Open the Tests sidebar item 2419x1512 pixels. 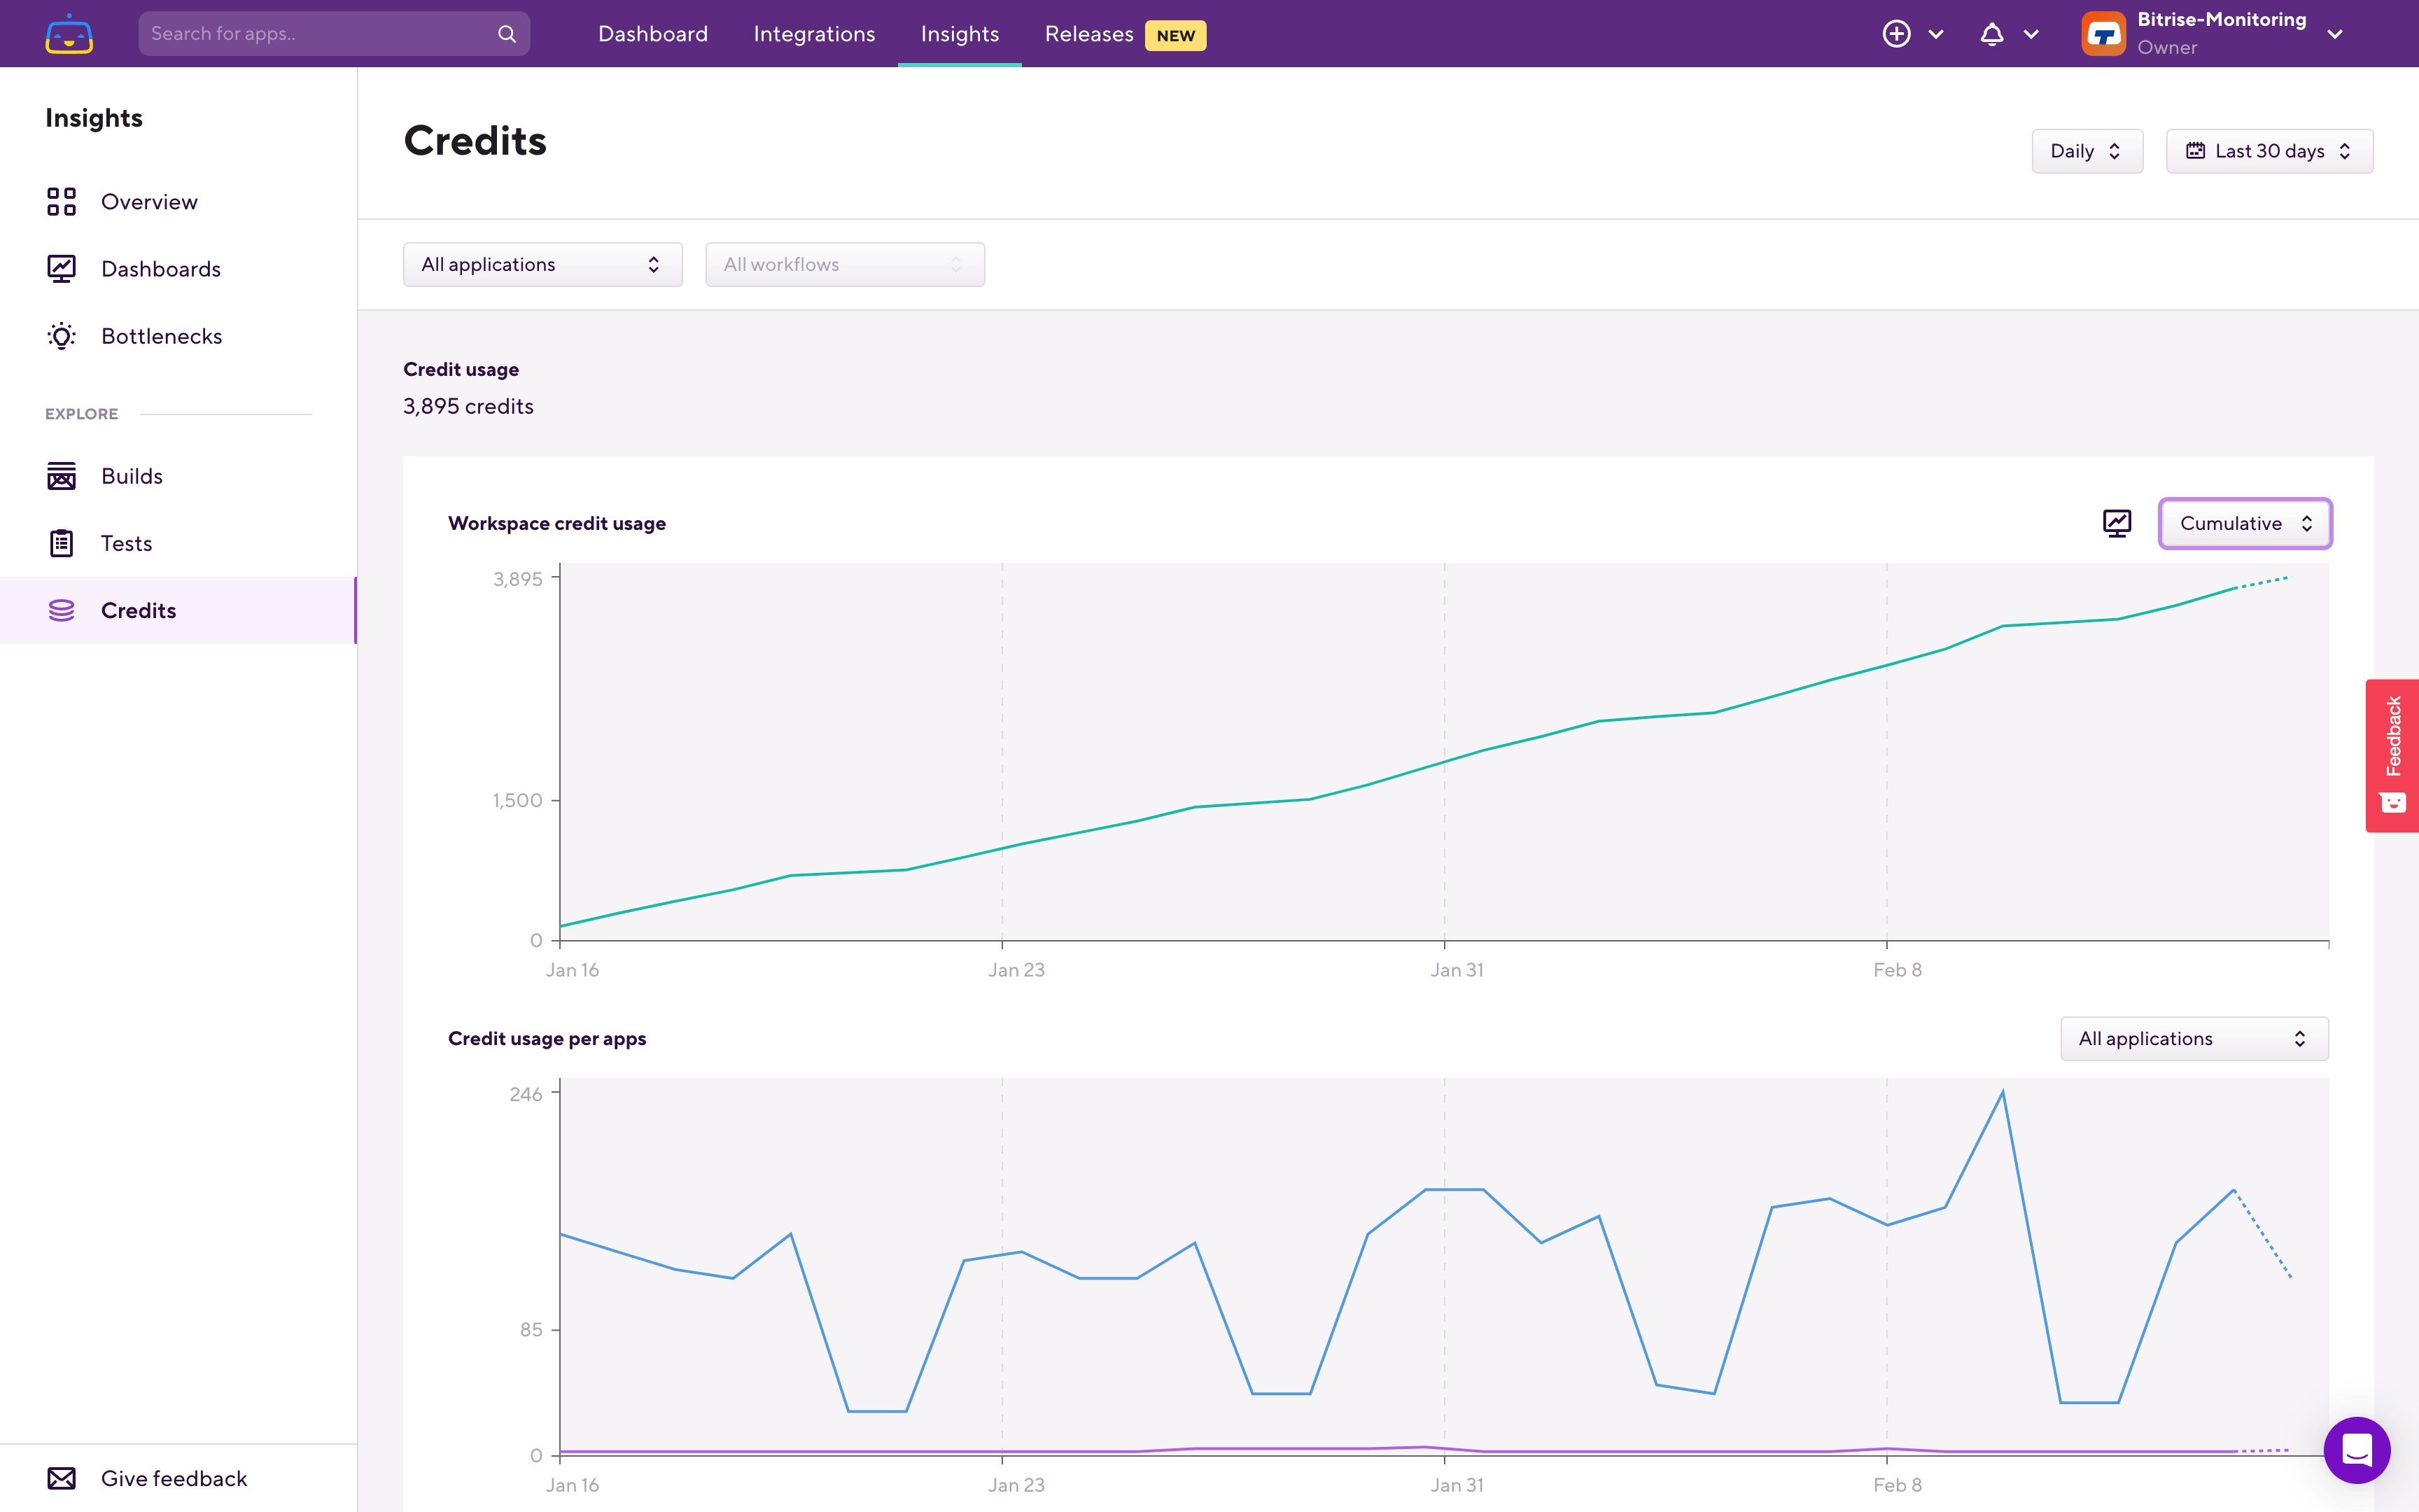(126, 543)
